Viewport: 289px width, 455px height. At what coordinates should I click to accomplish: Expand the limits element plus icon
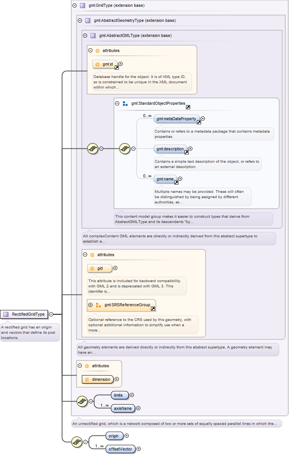click(x=132, y=395)
